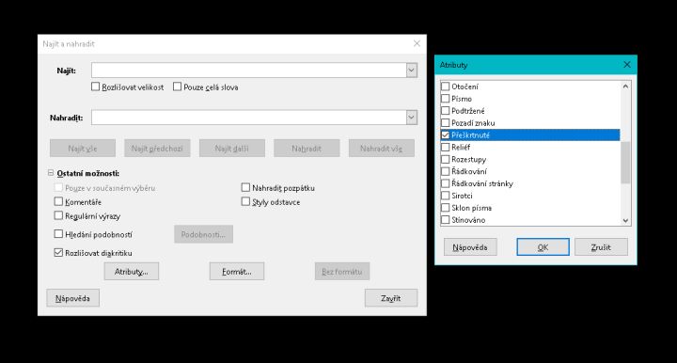Close the Atributy dialog

627,65
